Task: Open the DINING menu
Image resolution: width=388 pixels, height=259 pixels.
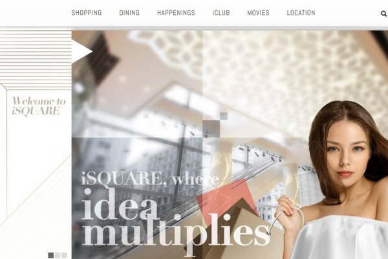Action: point(129,13)
